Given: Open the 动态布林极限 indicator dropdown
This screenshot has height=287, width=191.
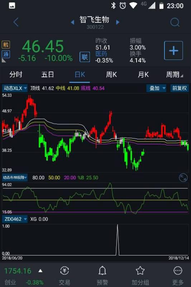Looking at the screenshot, I should (15, 178).
